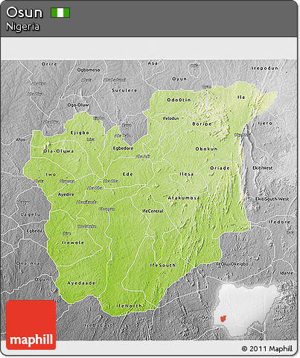Click the "Ila" map label
300x358 pixels.
241,97
